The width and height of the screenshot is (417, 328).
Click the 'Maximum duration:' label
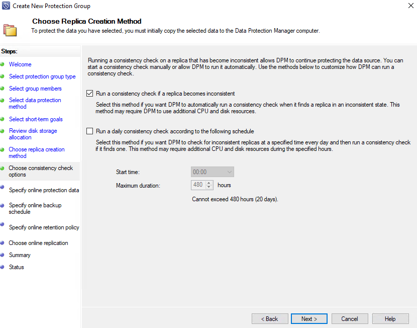[138, 186]
